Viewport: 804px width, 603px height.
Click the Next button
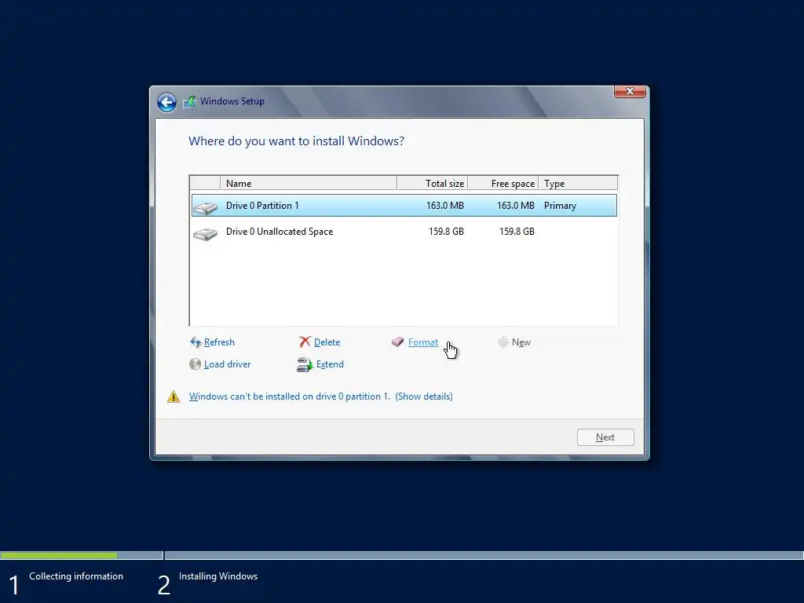(605, 437)
